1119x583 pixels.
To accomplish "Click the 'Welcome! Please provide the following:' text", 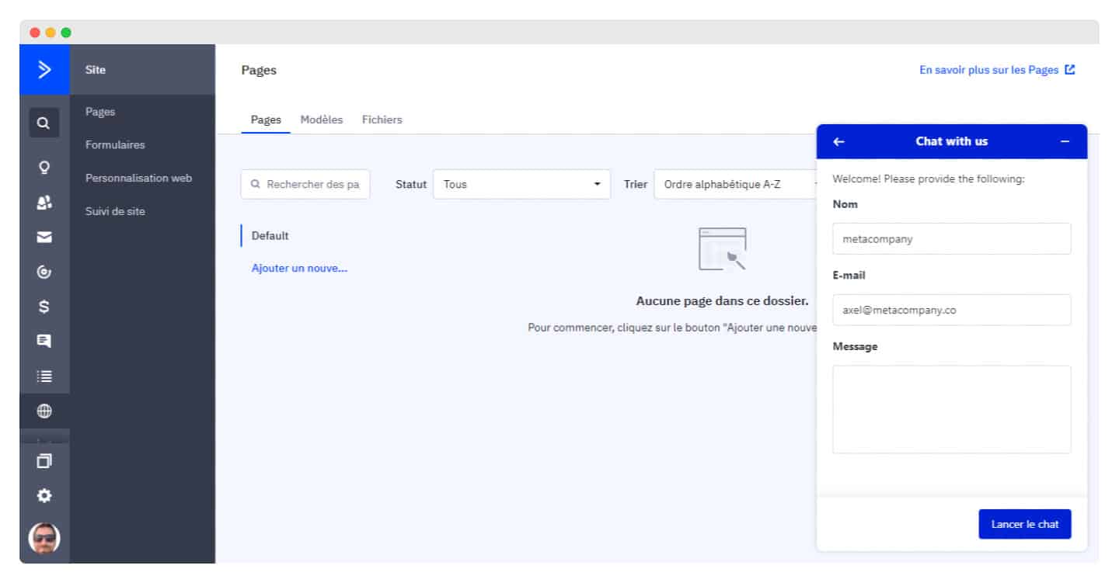I will point(929,179).
